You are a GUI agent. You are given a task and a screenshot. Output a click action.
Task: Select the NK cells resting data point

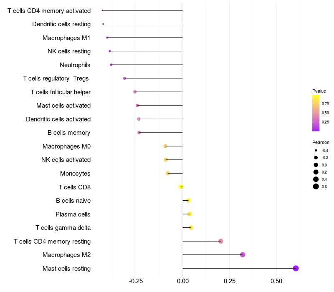[x=110, y=51]
